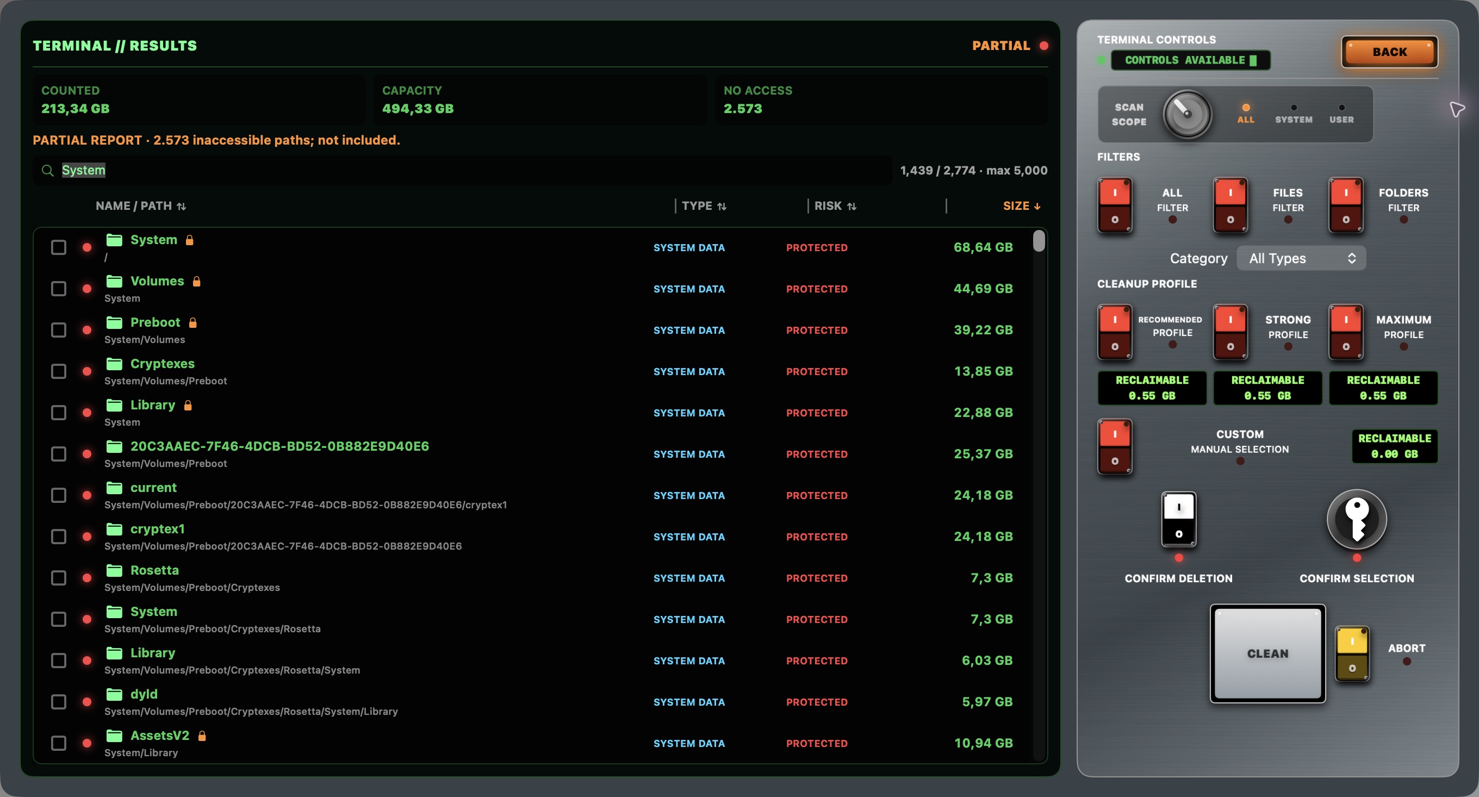Tick the Preboot row checkbox
Screen dimensions: 1479x797
pos(59,330)
